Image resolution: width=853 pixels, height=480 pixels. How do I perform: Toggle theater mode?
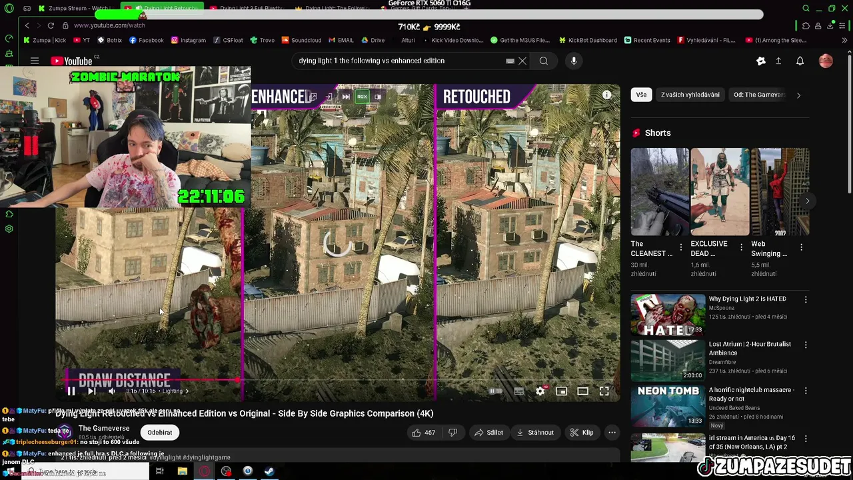[x=582, y=391]
